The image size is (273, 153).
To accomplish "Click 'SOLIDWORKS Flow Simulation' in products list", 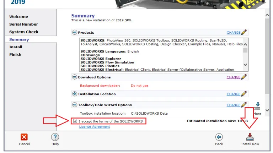I will click(107, 62).
